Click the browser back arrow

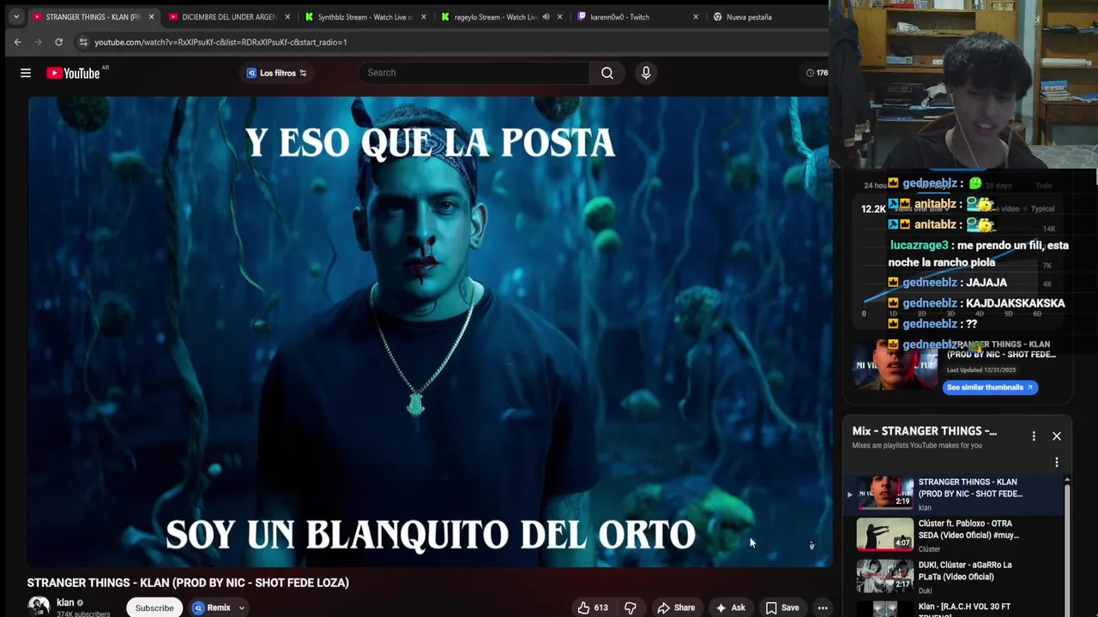[17, 42]
